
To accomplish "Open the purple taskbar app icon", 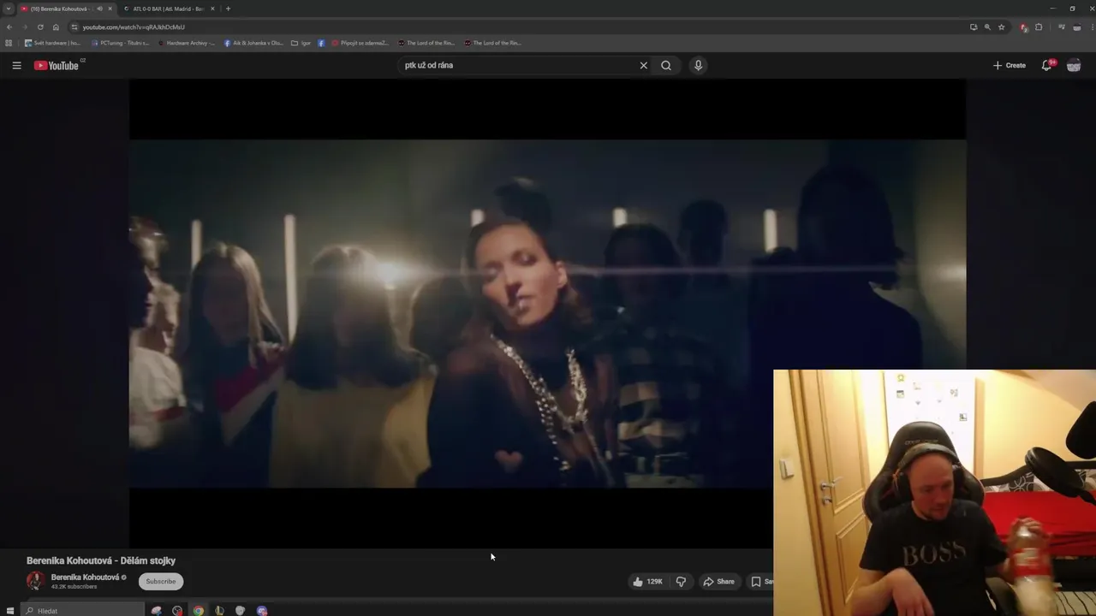I will click(x=262, y=611).
